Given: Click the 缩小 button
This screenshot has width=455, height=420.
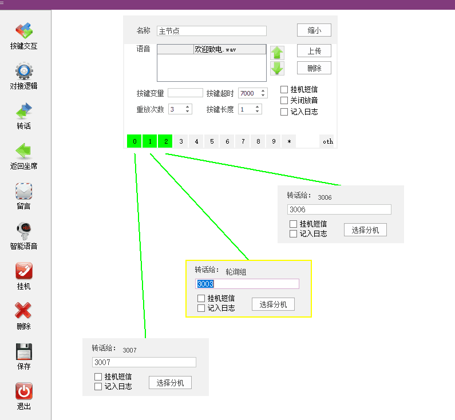Looking at the screenshot, I should [314, 30].
